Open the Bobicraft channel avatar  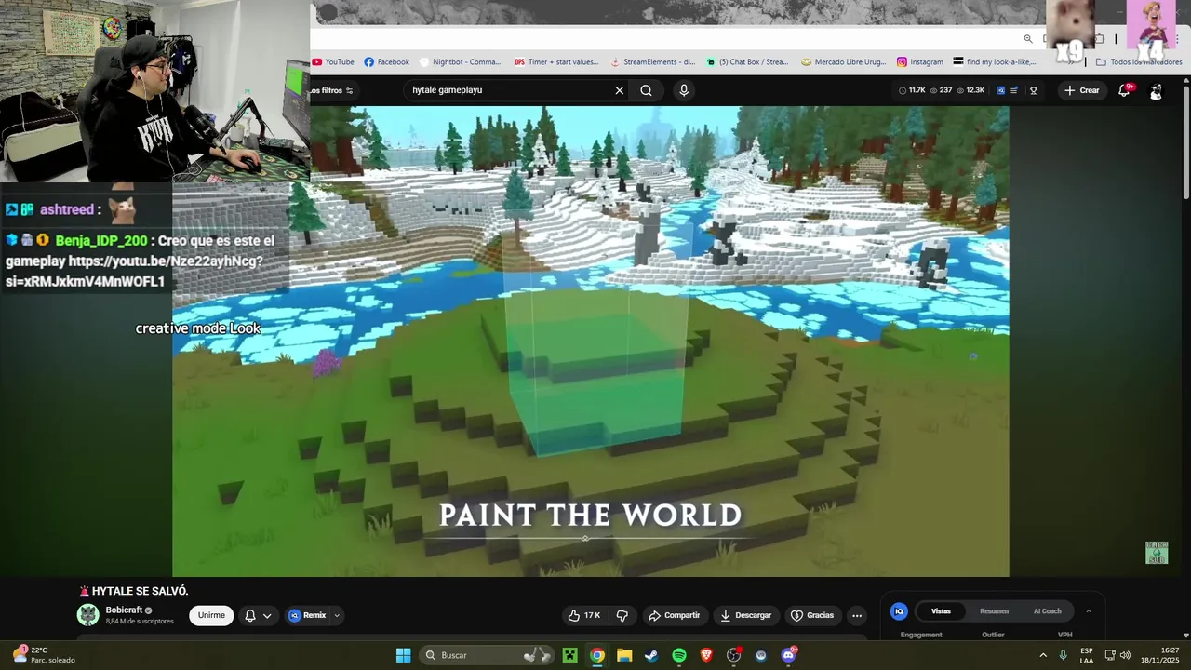click(x=87, y=615)
